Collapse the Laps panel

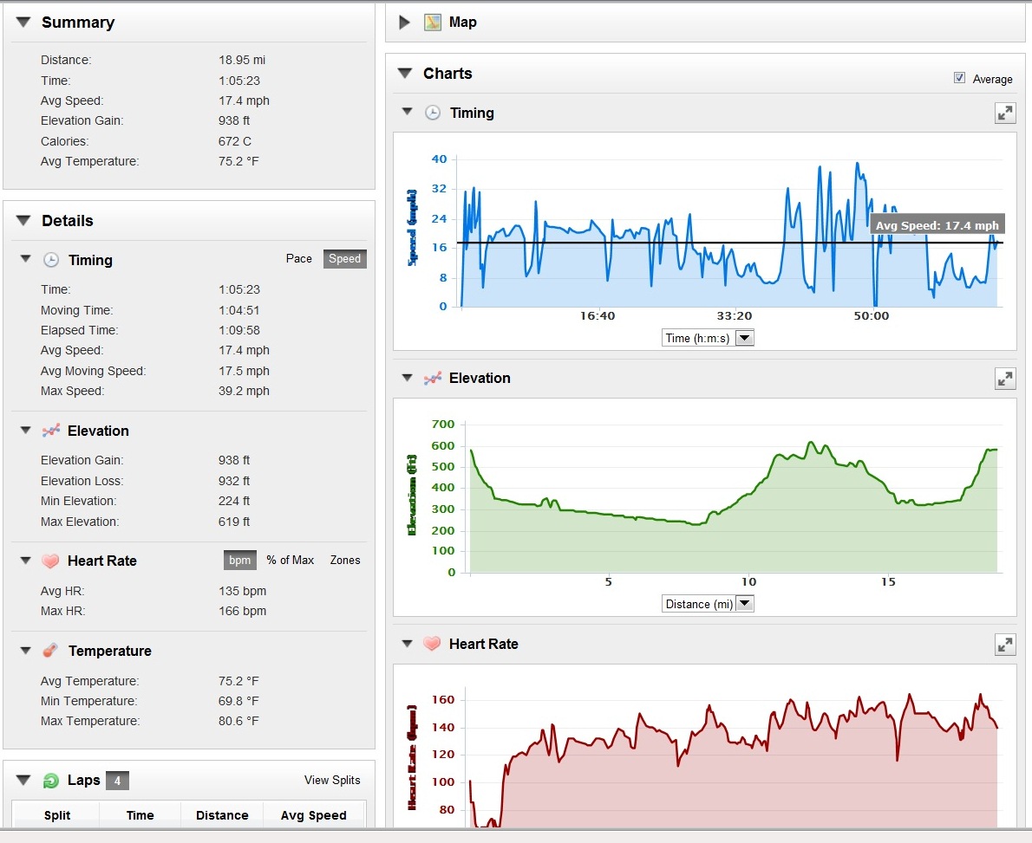[23, 781]
